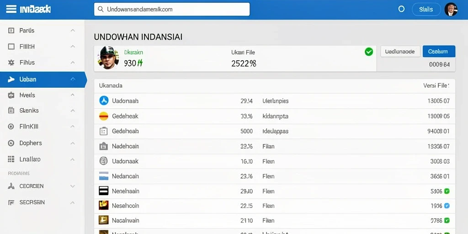Click the Fihus gear icon

(11, 63)
